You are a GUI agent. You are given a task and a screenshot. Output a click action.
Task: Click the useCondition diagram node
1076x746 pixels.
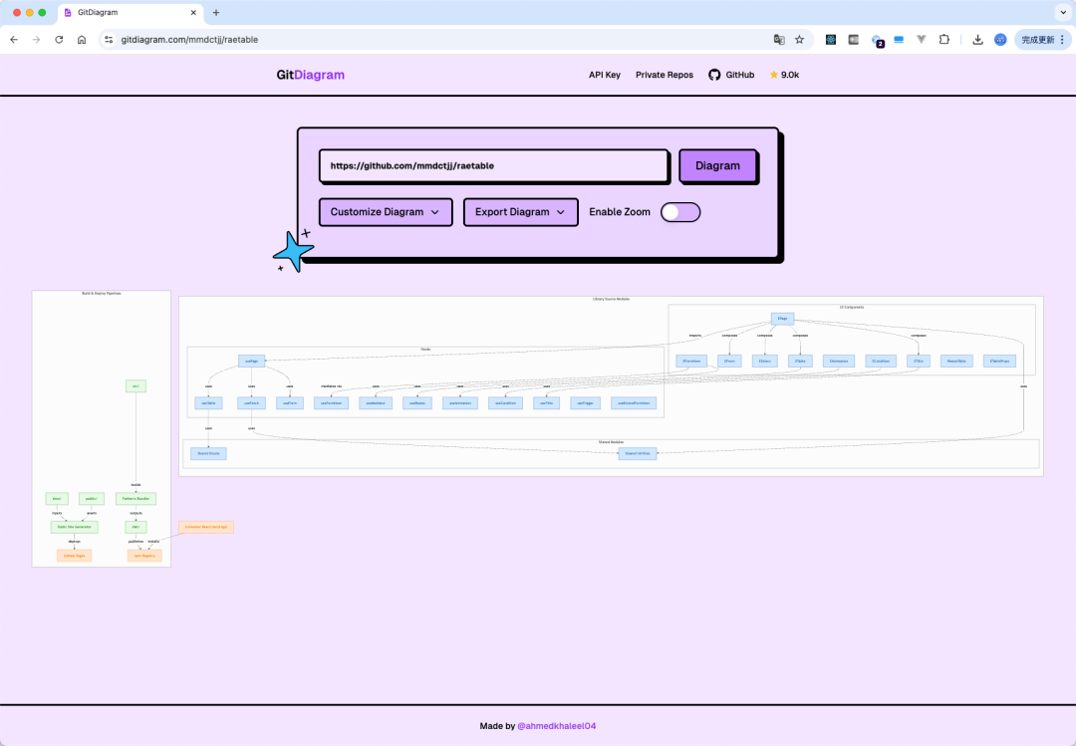[506, 402]
